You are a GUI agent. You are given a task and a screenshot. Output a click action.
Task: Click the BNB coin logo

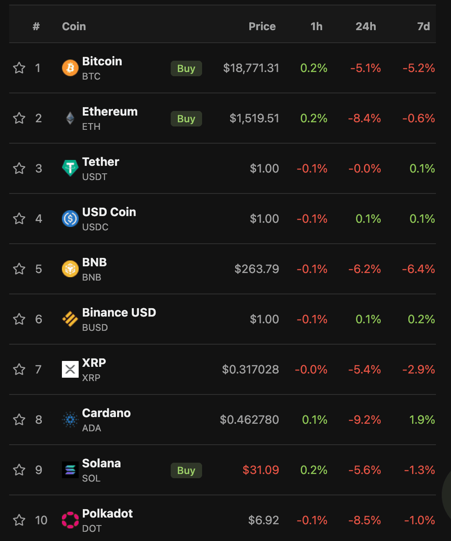click(70, 269)
